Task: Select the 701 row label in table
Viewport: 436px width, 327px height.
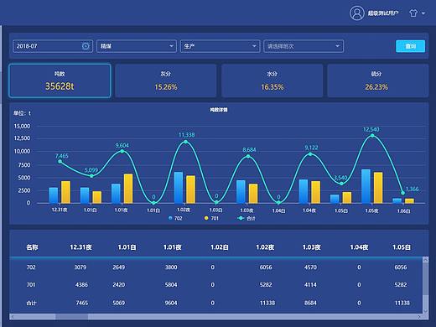Action: [31, 285]
